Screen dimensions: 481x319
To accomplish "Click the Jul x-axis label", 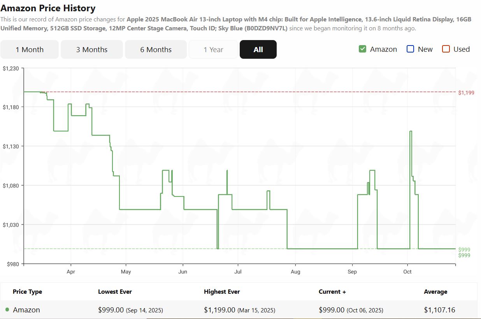I will click(238, 272).
